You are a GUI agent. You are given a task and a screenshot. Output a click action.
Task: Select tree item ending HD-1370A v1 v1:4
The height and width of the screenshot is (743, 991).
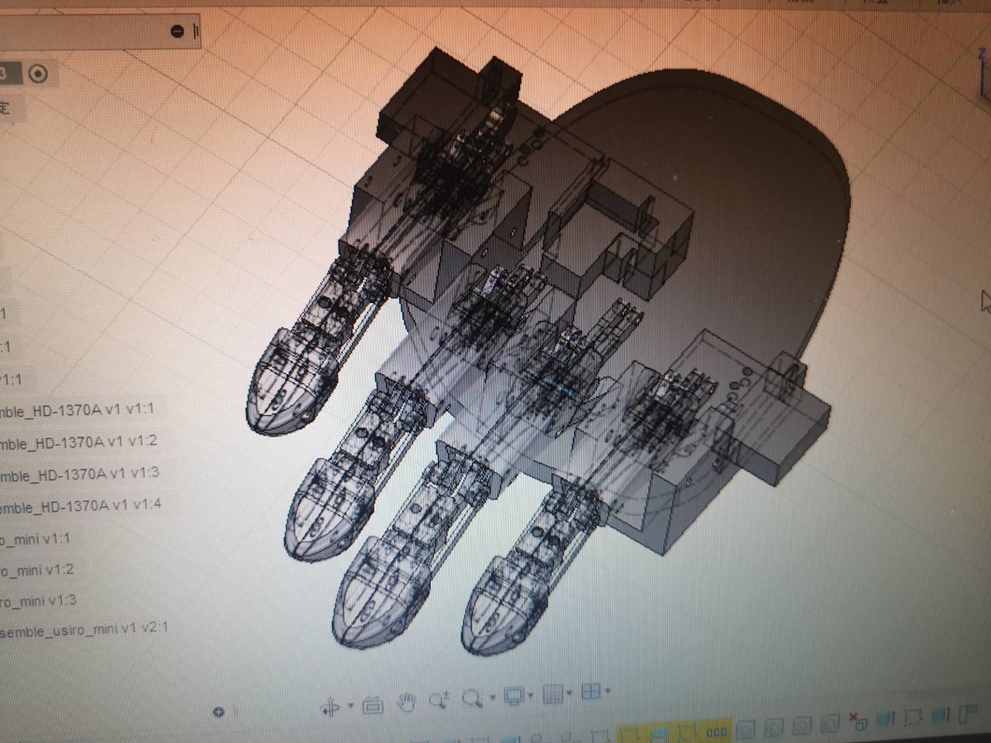tap(81, 505)
